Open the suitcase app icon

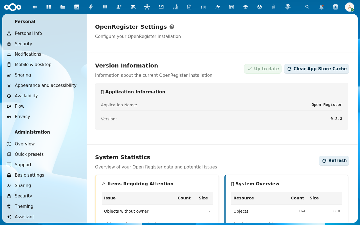click(274, 7)
